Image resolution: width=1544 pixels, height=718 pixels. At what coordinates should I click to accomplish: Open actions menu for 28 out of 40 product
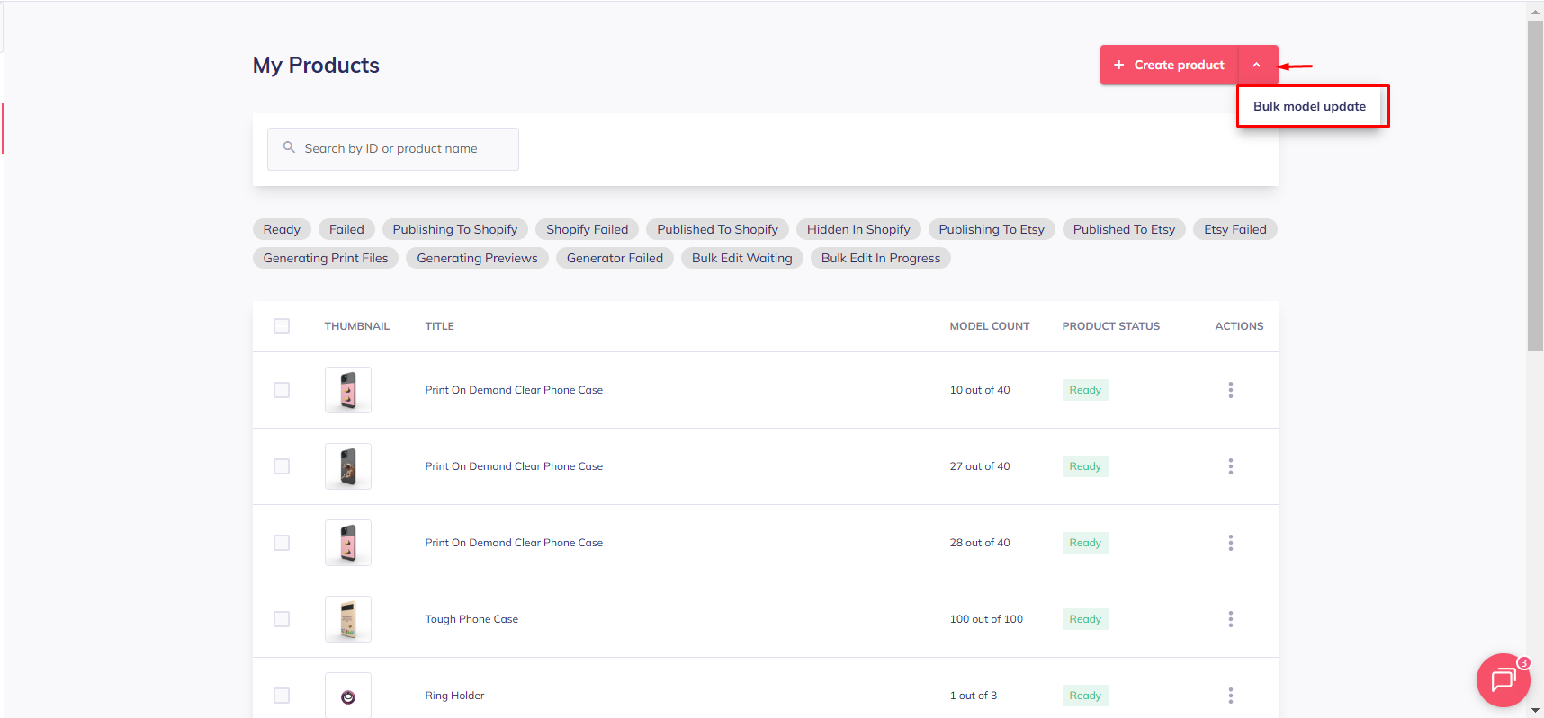coord(1230,543)
